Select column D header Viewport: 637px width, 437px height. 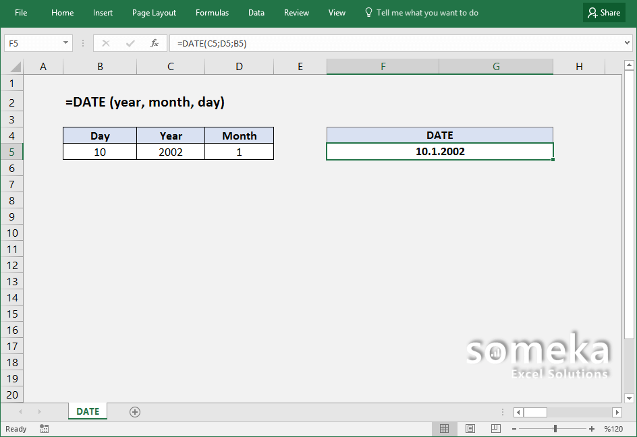coord(240,67)
